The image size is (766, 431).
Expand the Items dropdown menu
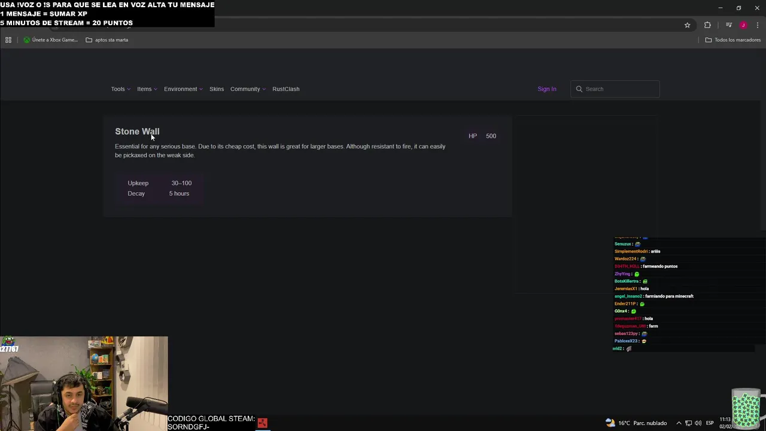click(147, 89)
